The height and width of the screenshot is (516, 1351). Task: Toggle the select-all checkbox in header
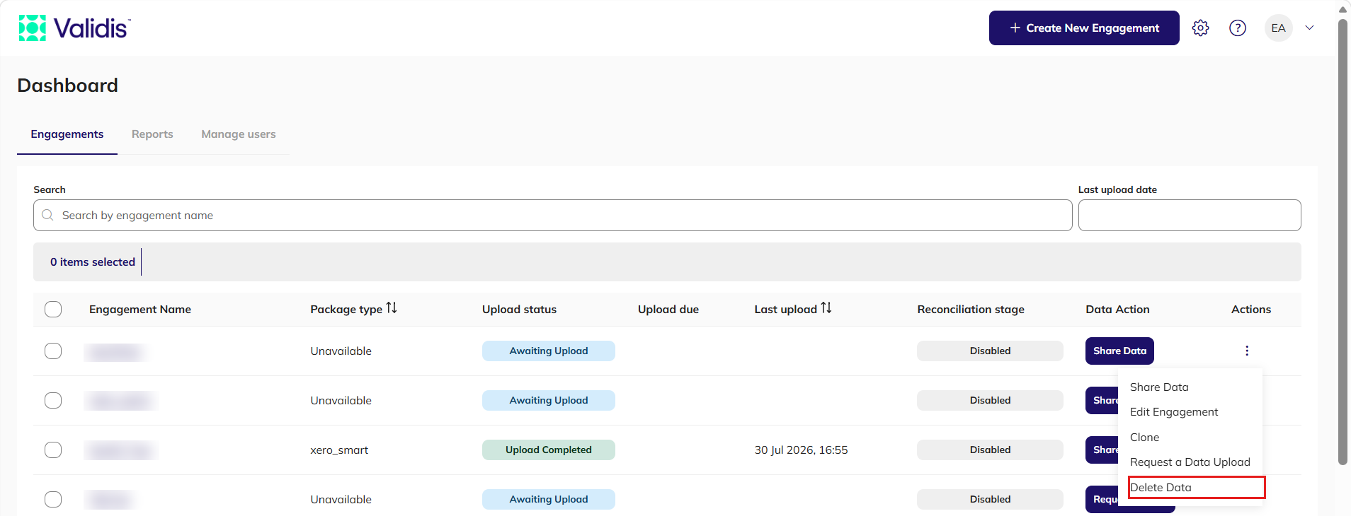click(53, 310)
